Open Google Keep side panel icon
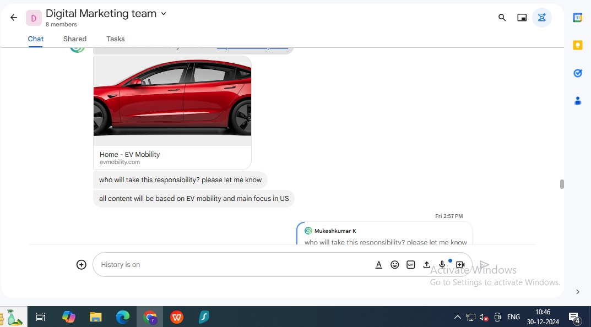This screenshot has width=591, height=327. 577,45
